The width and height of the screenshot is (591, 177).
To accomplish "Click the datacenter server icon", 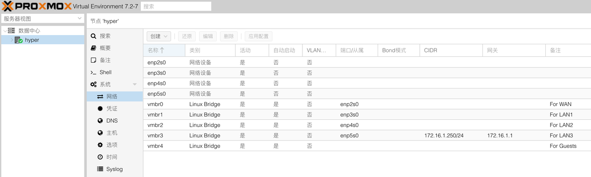I will 12,30.
